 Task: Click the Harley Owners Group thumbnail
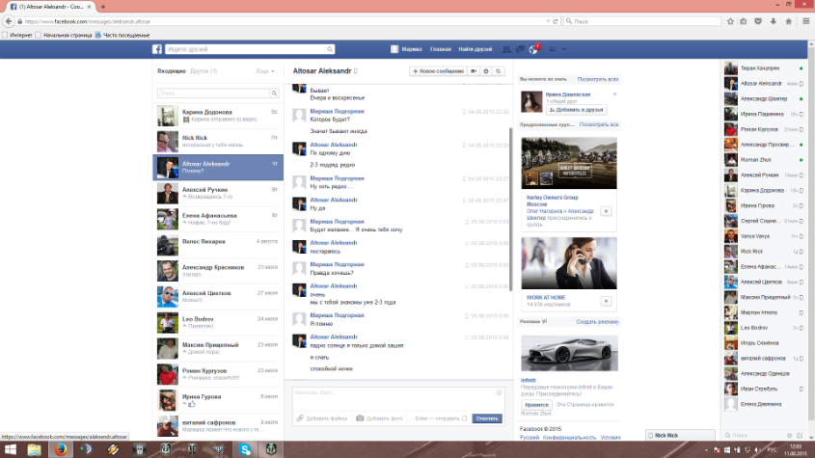point(569,163)
